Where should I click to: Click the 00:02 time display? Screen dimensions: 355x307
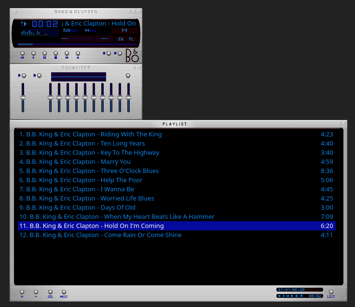point(45,24)
